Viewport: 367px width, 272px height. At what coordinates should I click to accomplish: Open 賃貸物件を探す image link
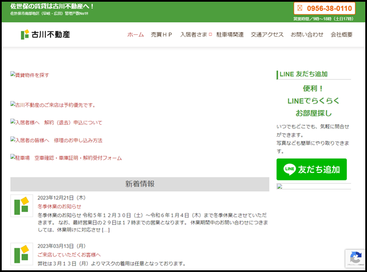click(x=30, y=75)
